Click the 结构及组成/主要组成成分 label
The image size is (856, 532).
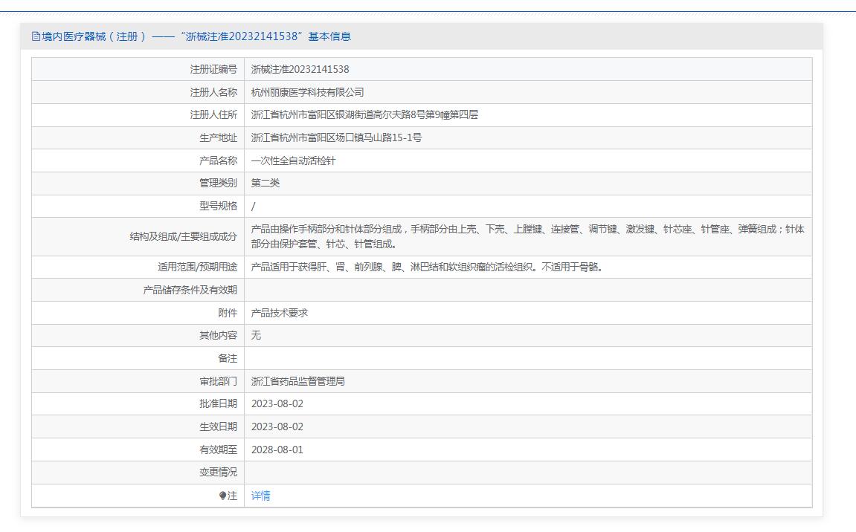coord(184,236)
